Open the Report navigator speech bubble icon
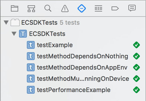Screen dimensions: 146x101 tap(132, 8)
